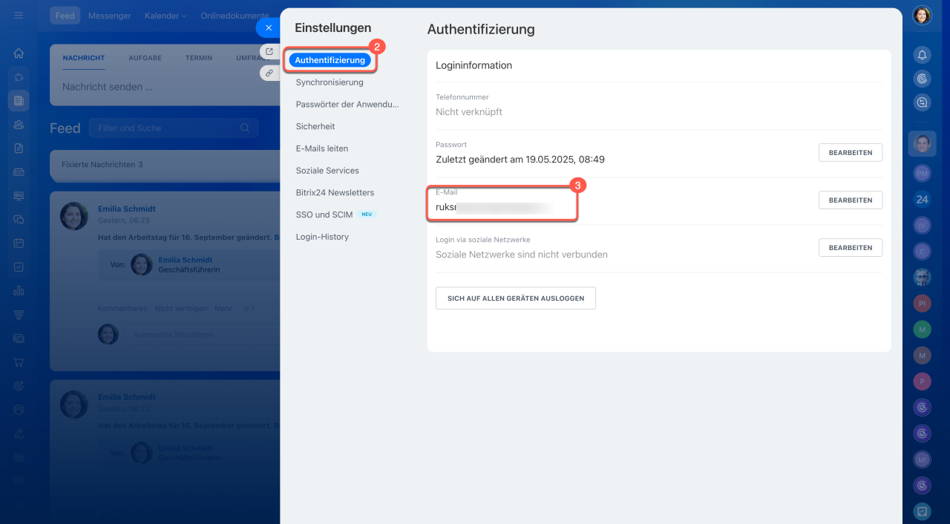Click Nicht verfolgen under first post
The height and width of the screenshot is (524, 950).
(x=180, y=308)
